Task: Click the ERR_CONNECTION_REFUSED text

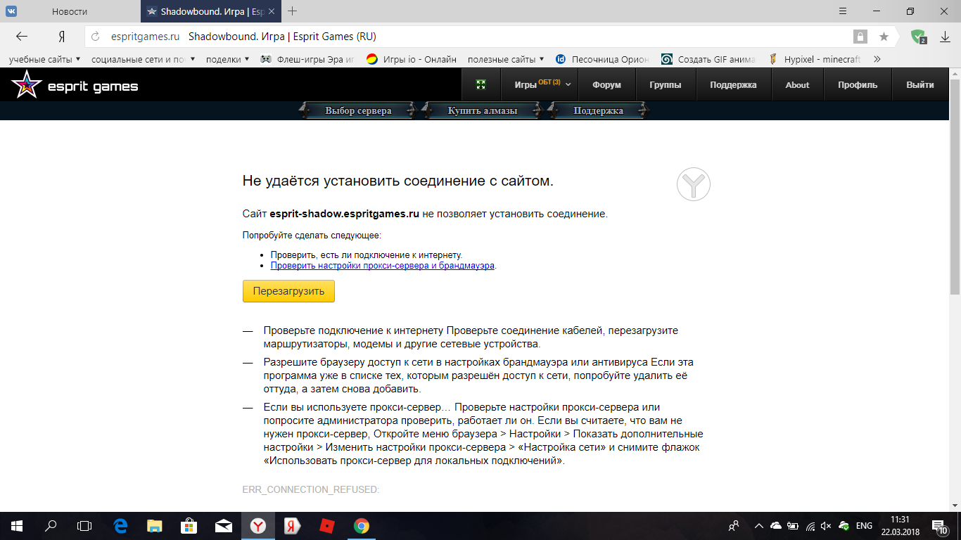Action: [311, 489]
